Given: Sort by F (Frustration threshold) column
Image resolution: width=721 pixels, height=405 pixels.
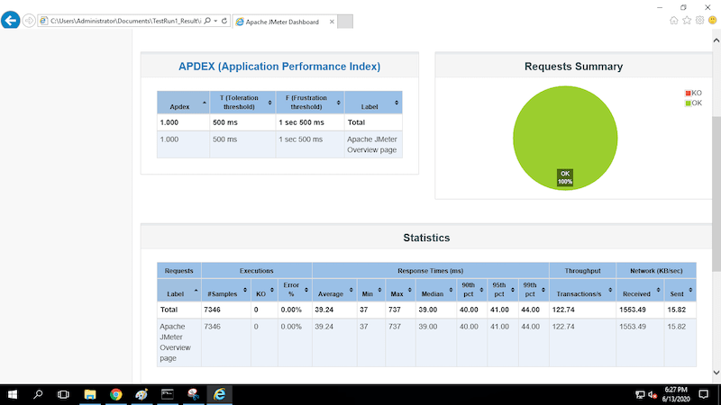Looking at the screenshot, I should [310, 103].
